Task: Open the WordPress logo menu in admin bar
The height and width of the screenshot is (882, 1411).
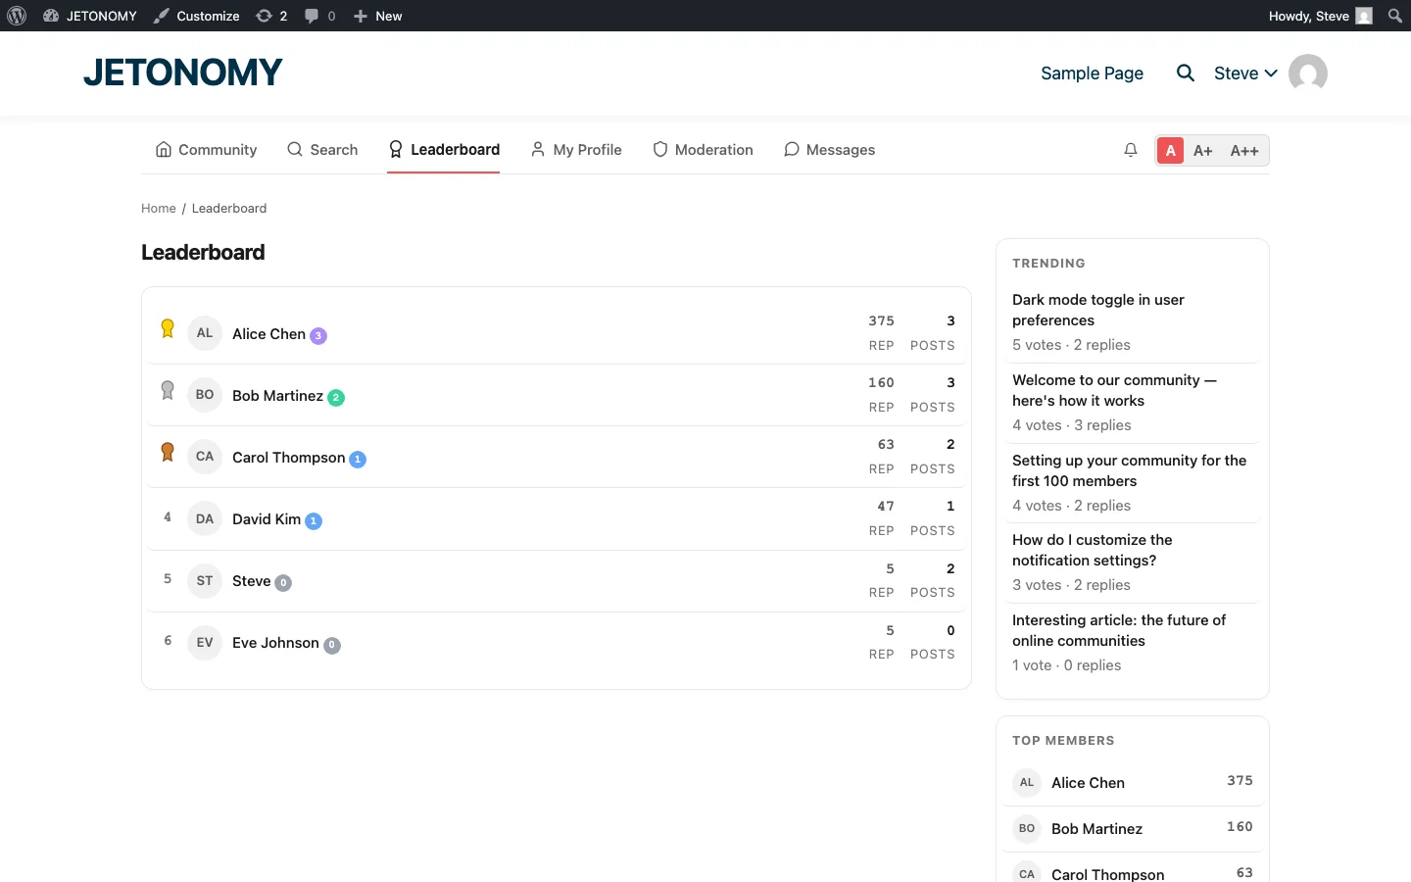Action: 17,16
